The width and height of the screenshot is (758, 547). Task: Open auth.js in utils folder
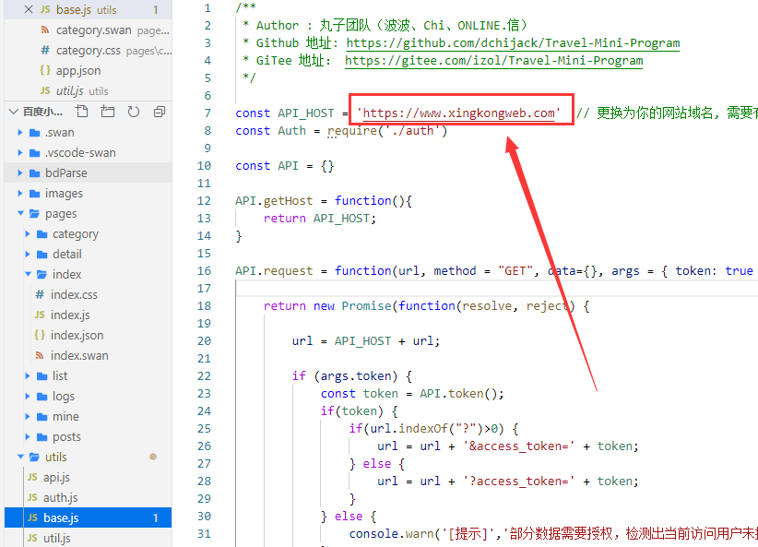click(x=60, y=497)
